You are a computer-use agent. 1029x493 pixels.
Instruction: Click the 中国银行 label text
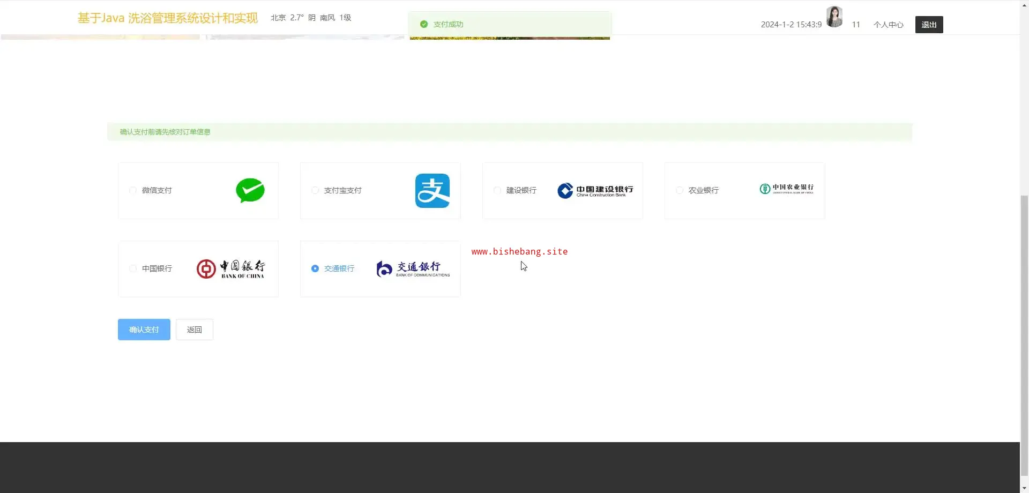coord(157,268)
